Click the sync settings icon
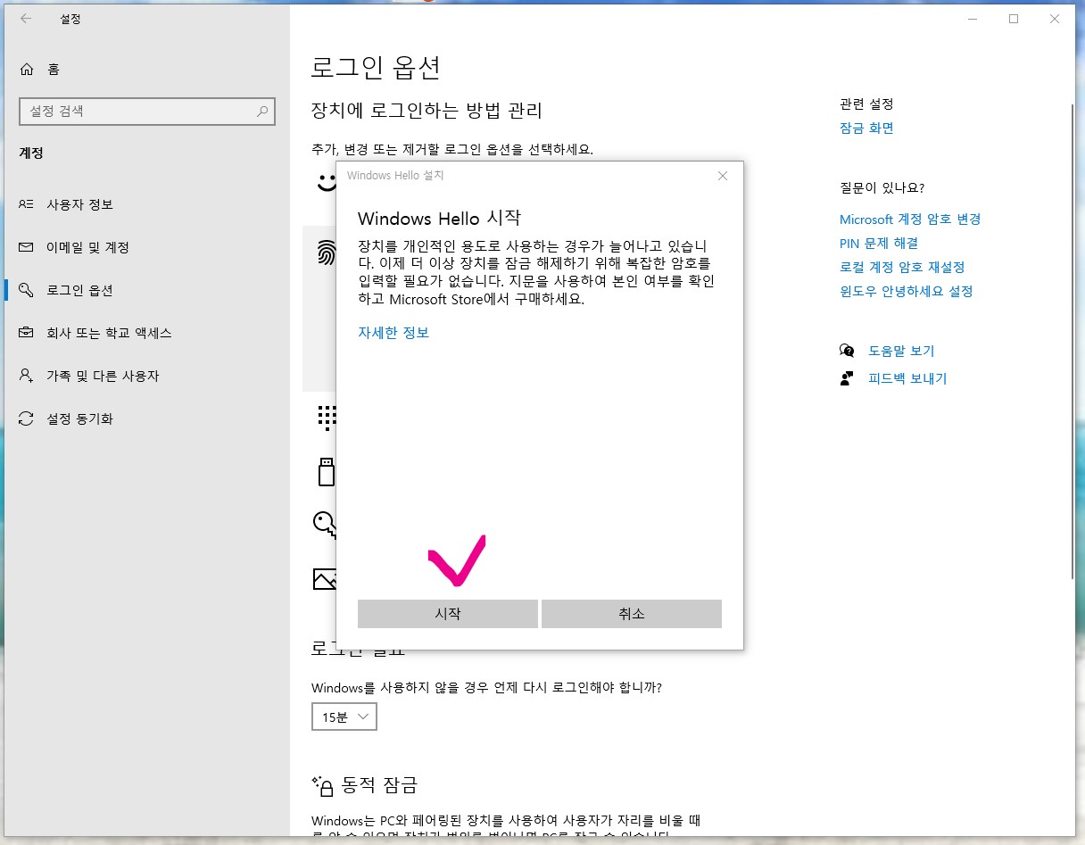1085x845 pixels. [27, 418]
